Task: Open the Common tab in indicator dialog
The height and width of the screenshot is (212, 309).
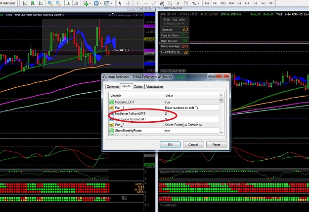Action: [113, 87]
